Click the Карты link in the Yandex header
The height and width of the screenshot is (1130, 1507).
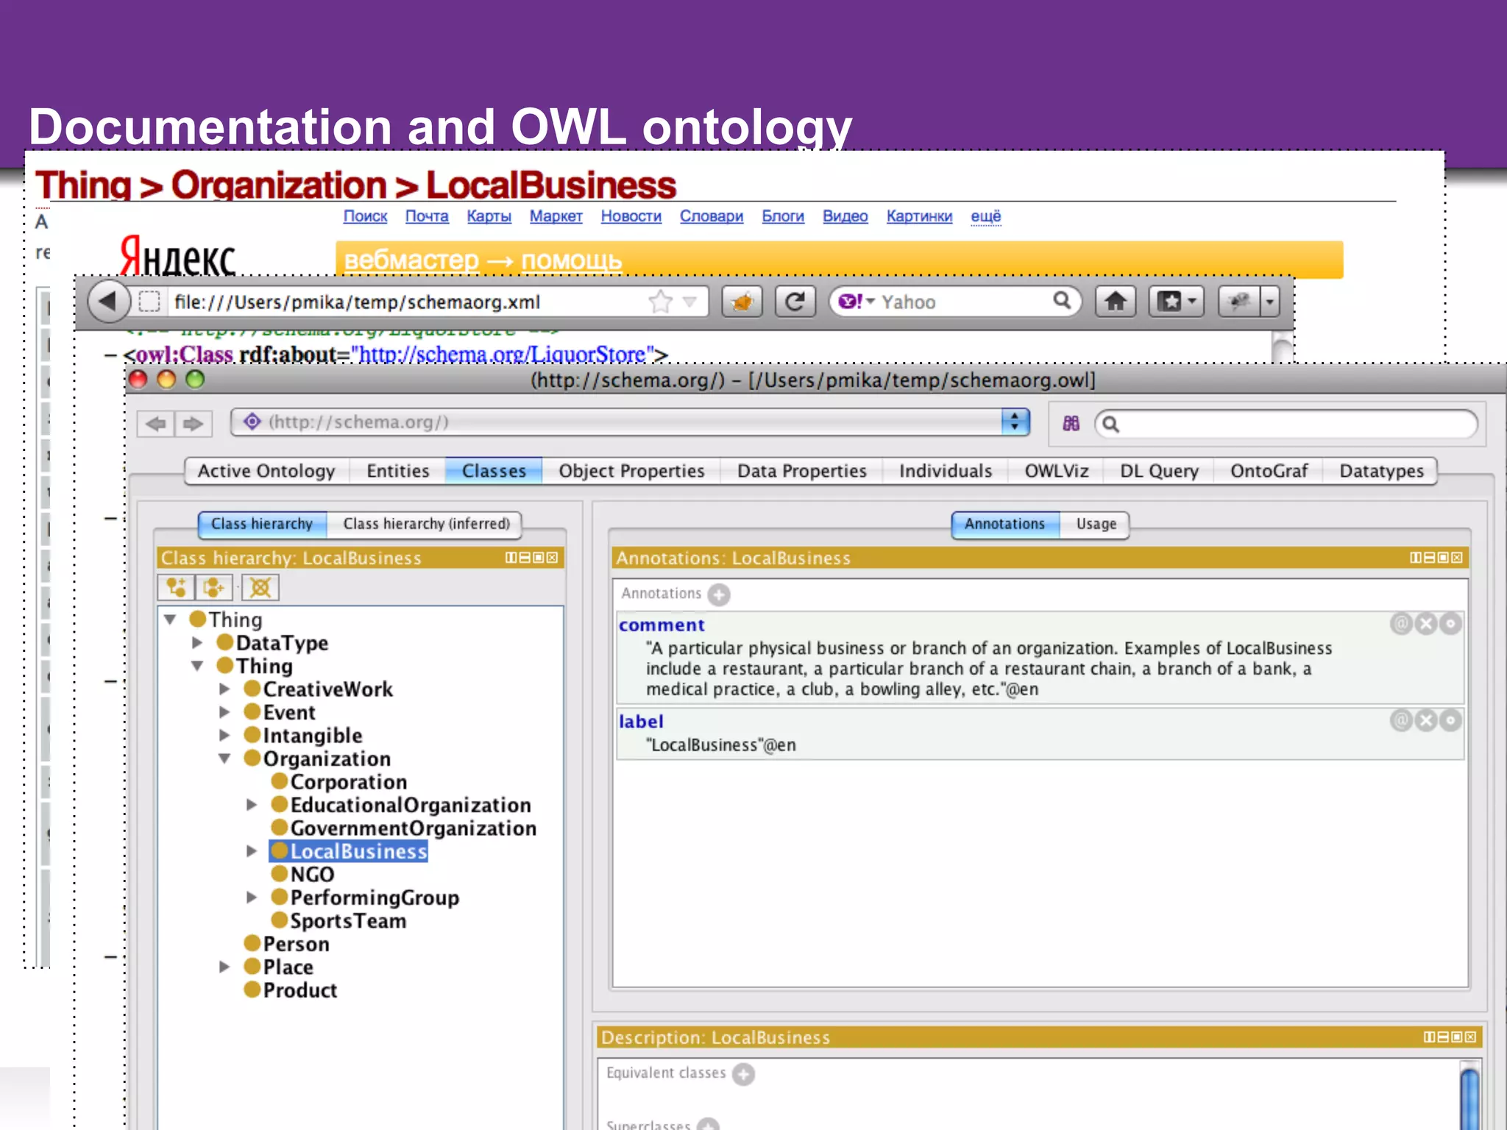point(489,216)
